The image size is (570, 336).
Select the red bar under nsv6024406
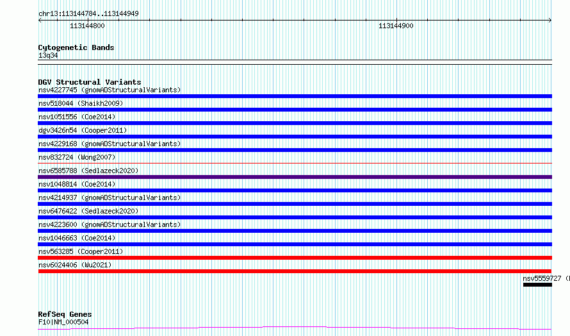point(295,271)
